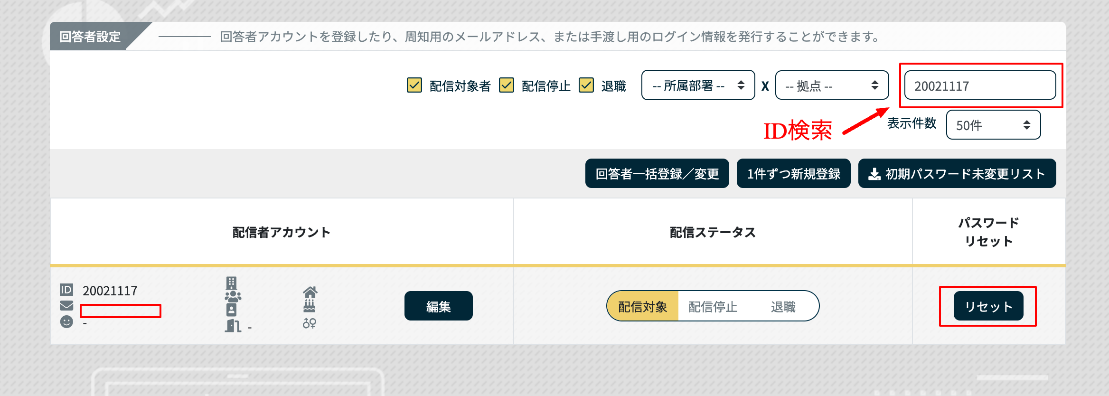This screenshot has width=1109, height=396.
Task: Click the smiley face icon
Action: [x=66, y=322]
